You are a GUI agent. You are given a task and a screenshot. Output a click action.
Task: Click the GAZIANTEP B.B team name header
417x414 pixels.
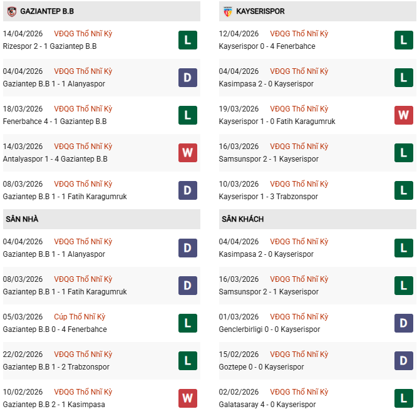pos(47,11)
